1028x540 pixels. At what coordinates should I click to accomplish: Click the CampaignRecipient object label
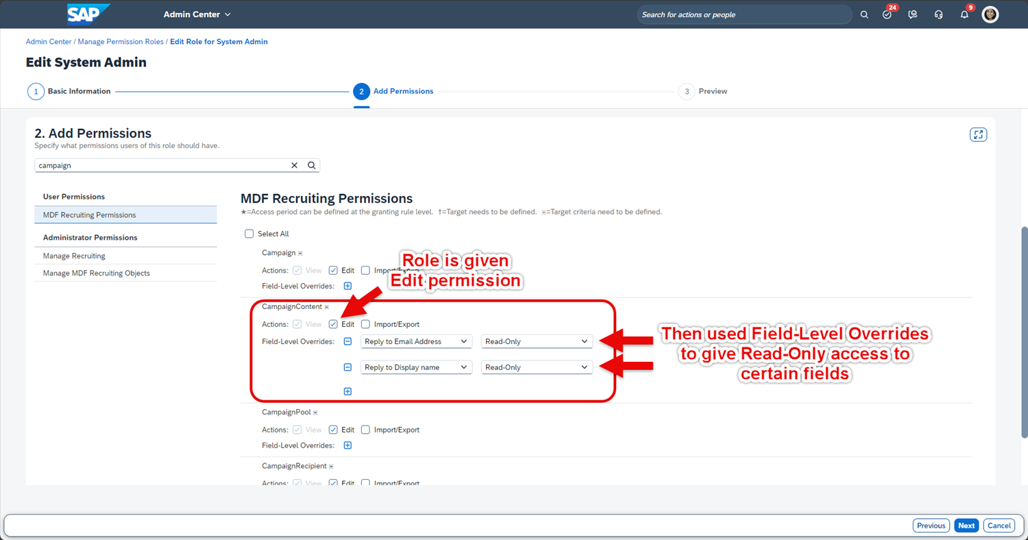pos(295,466)
